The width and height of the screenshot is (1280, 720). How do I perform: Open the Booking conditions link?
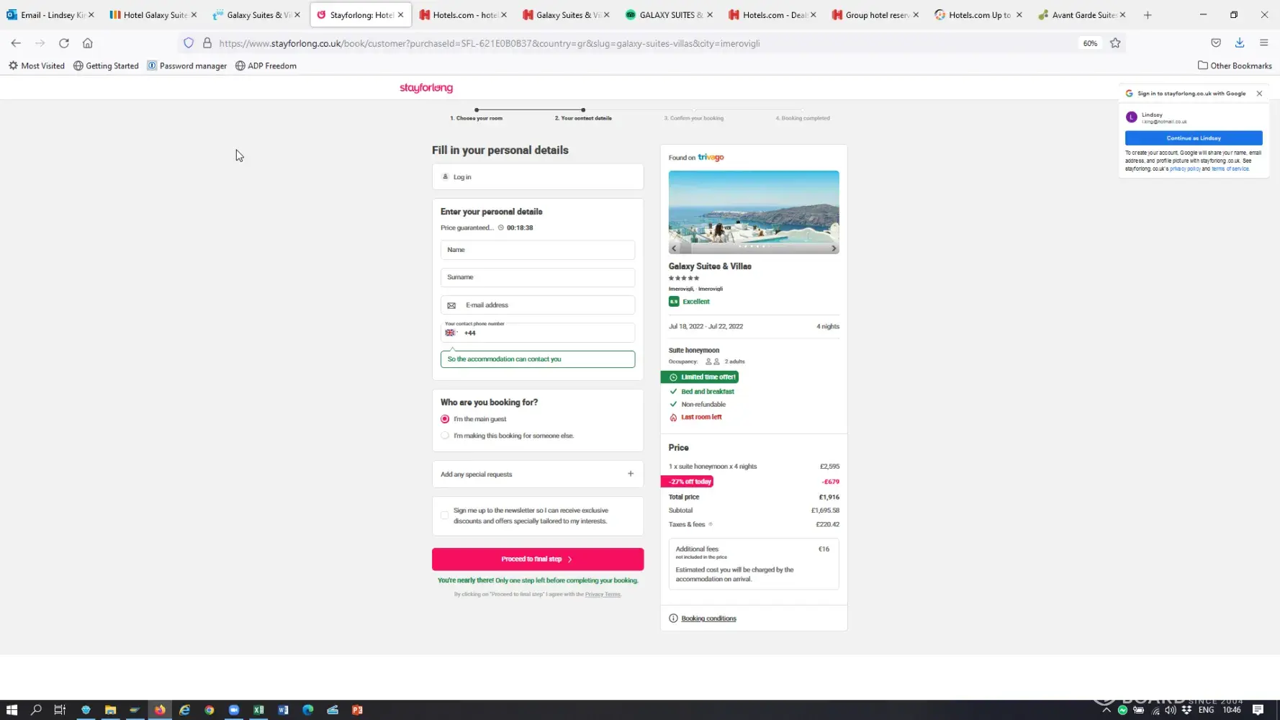[x=708, y=618]
